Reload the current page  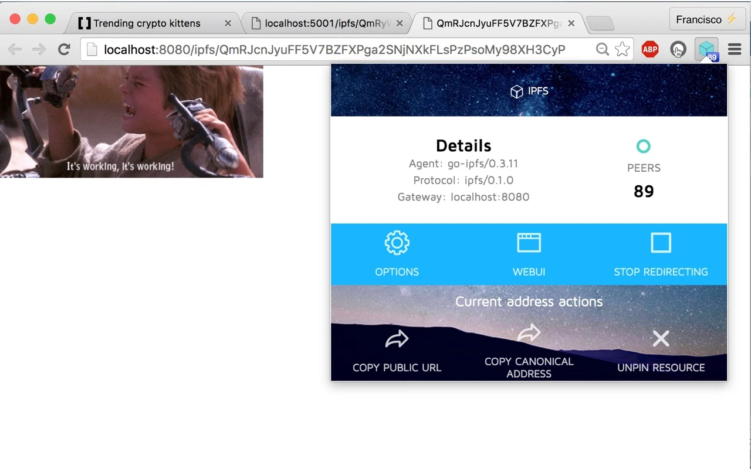pyautogui.click(x=64, y=49)
